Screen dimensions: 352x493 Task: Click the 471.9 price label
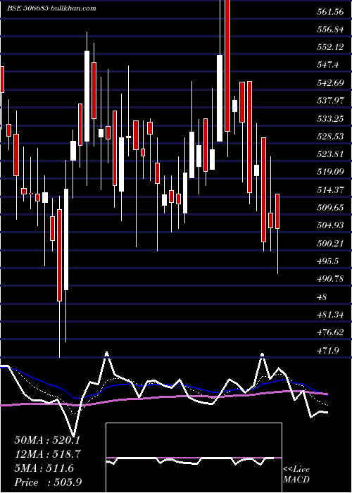tap(329, 350)
